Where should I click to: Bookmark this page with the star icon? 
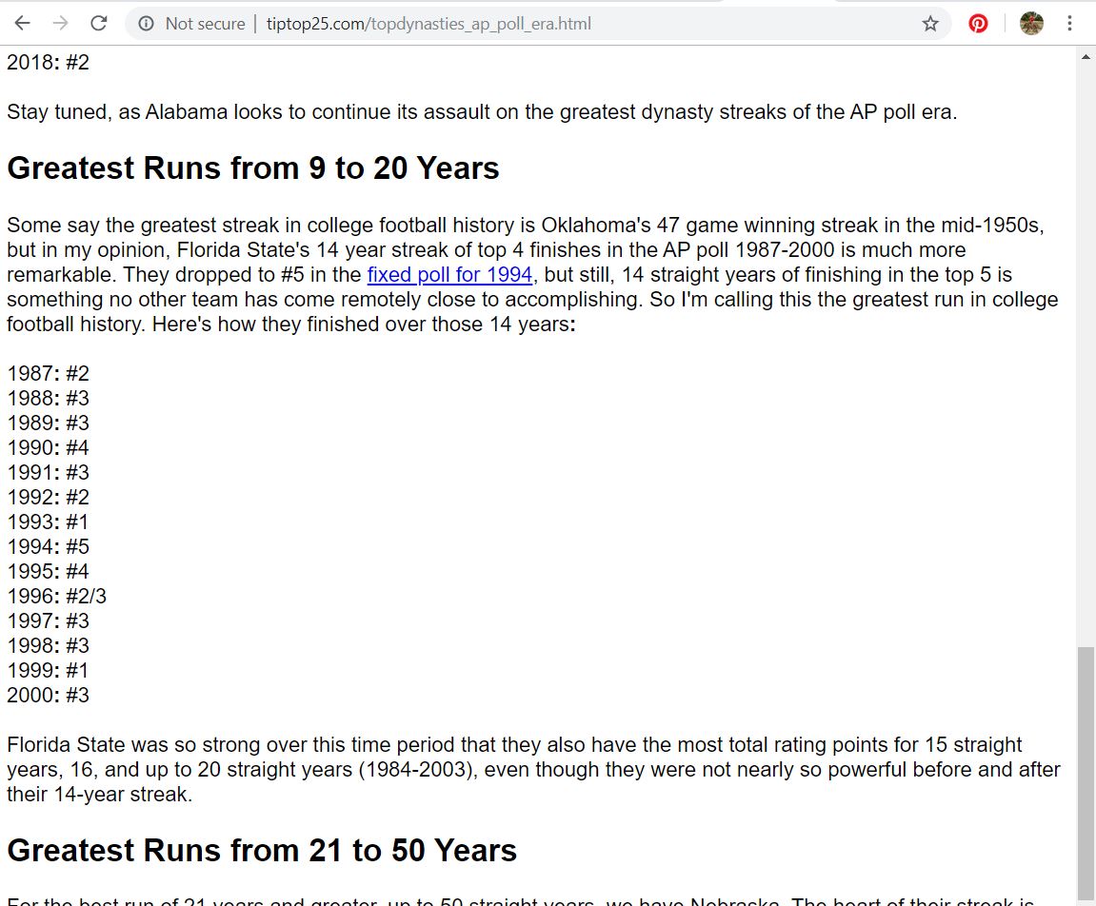(x=929, y=24)
